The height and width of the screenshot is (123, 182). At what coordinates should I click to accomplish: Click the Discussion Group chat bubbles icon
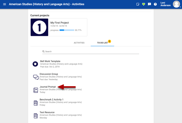pyautogui.click(x=36, y=77)
